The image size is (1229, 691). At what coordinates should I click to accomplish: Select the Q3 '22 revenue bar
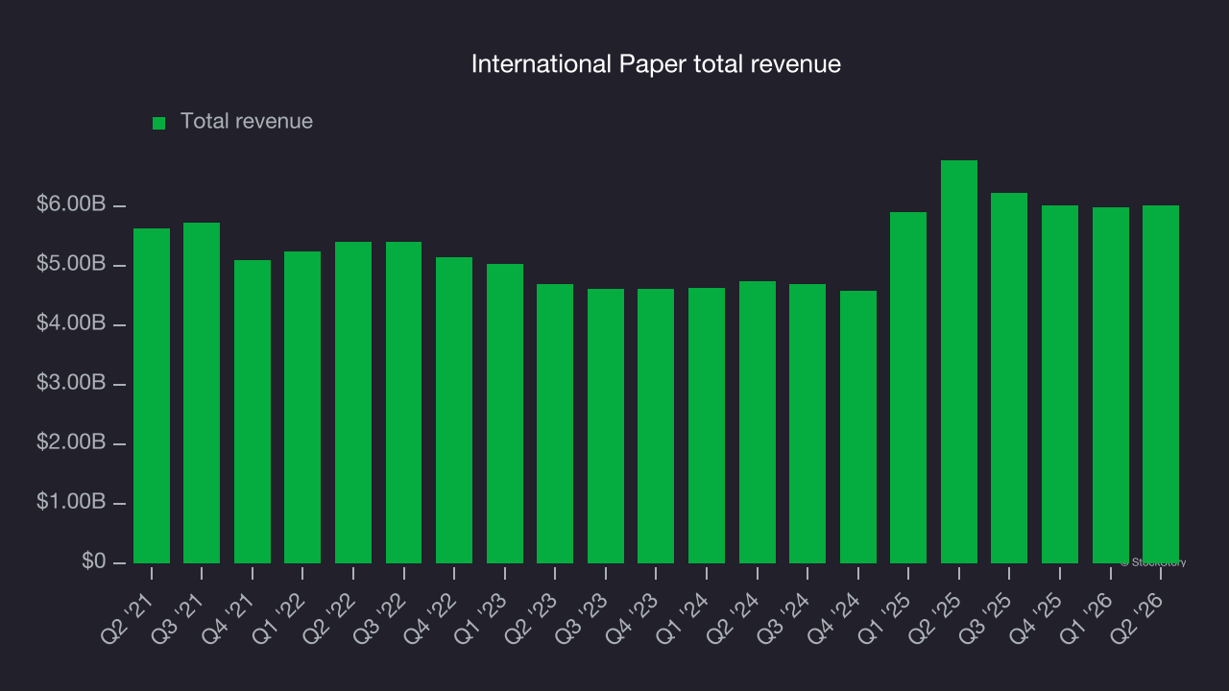(403, 402)
